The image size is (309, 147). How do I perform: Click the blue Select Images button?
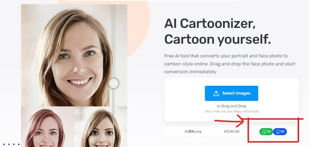pos(231,93)
